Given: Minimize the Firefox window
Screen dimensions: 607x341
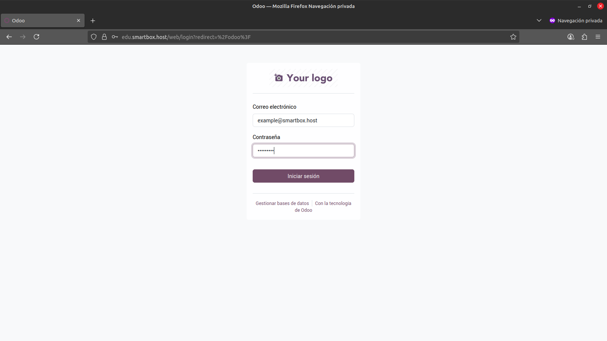Looking at the screenshot, I should point(579,6).
